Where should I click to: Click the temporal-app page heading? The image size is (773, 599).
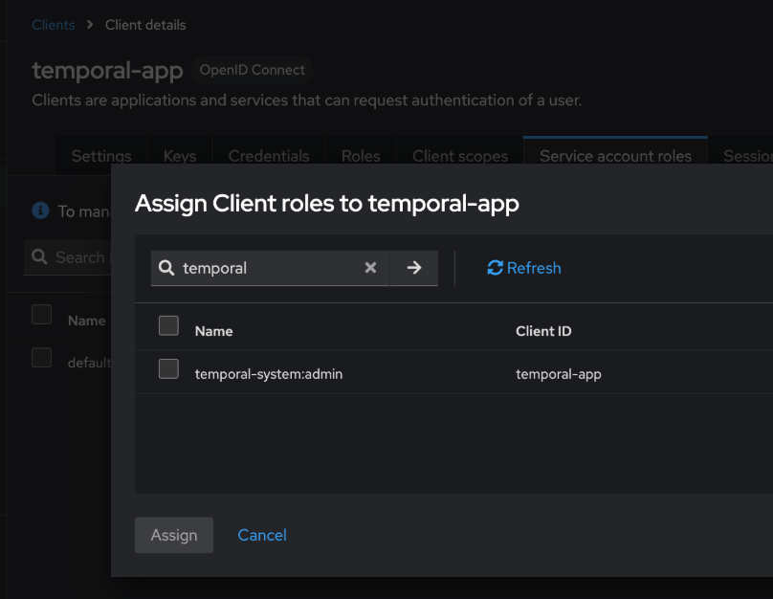[x=107, y=70]
